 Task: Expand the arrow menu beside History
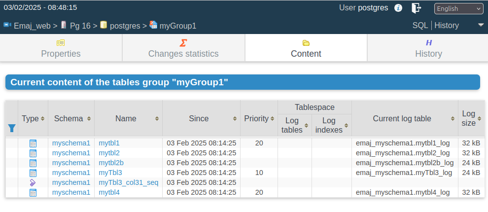pyautogui.click(x=481, y=25)
